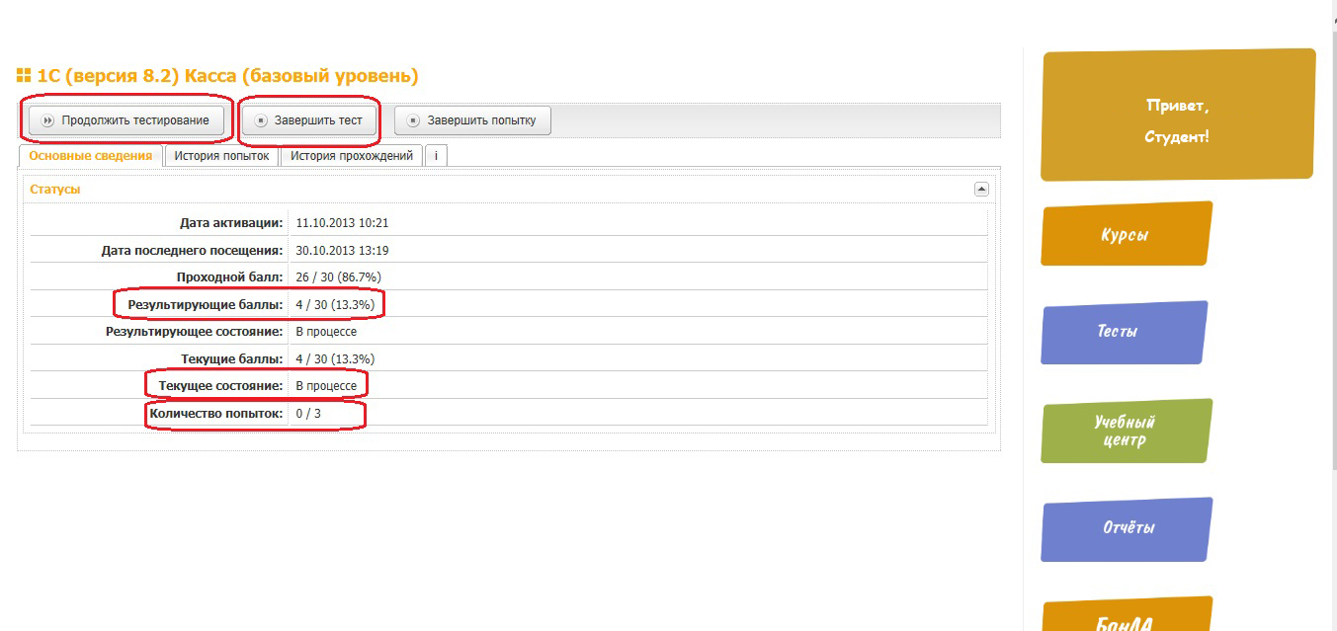Click the 'Дата активации:' label
The width and height of the screenshot is (1337, 631).
click(x=231, y=223)
